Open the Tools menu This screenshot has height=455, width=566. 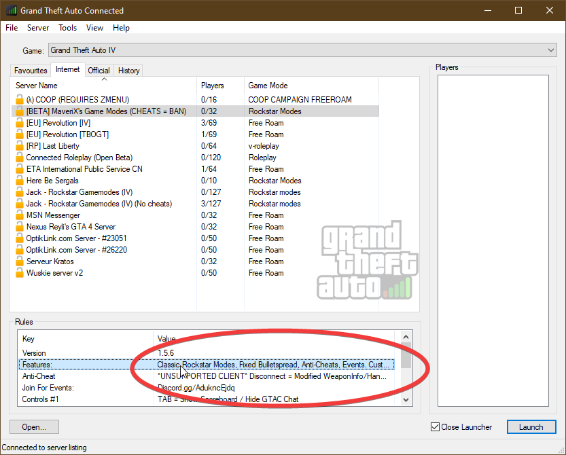(67, 28)
